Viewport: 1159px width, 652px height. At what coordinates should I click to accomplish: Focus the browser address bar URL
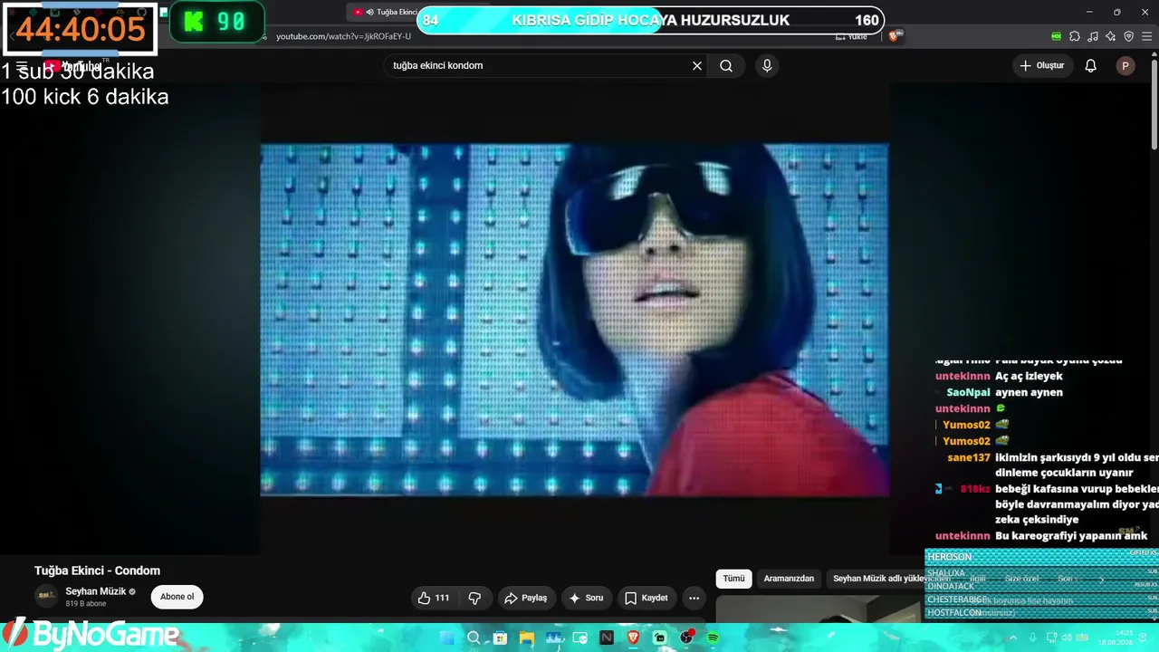click(x=343, y=36)
